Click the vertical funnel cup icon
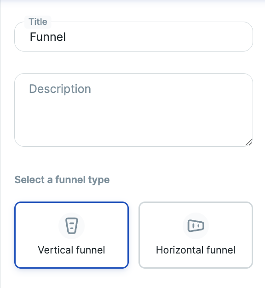 click(71, 225)
